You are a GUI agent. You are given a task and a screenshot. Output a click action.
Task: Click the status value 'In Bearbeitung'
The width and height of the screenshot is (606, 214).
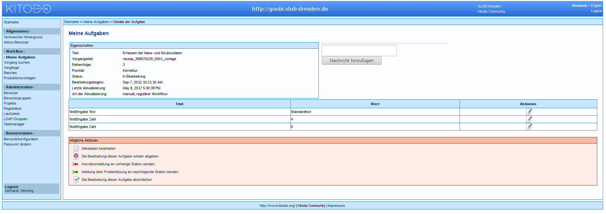(x=134, y=76)
